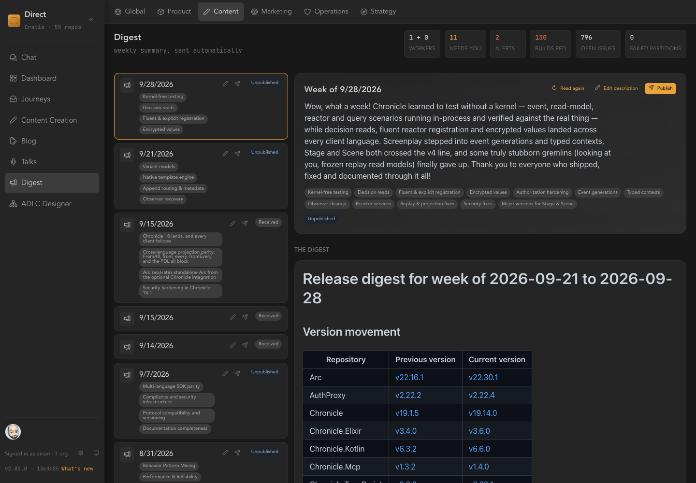The width and height of the screenshot is (696, 483).
Task: Click Edit description link
Action: point(616,88)
